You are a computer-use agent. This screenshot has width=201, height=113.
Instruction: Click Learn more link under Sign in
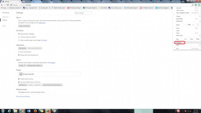[42, 23]
